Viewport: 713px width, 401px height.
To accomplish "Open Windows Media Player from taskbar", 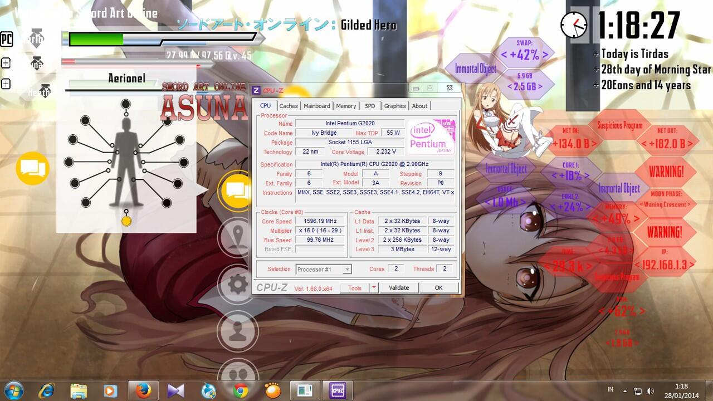I will 110,390.
